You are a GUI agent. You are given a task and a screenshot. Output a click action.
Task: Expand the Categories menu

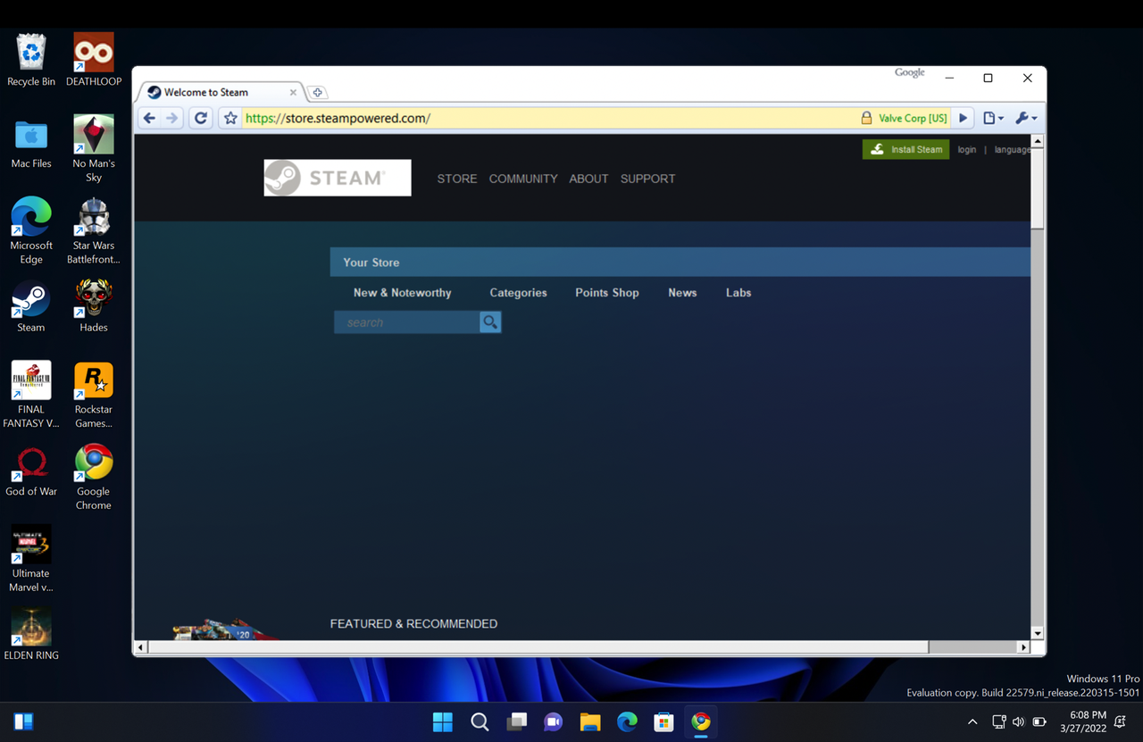pyautogui.click(x=518, y=293)
